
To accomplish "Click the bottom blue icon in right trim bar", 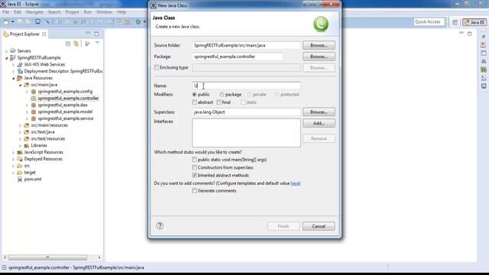I will click(x=484, y=86).
